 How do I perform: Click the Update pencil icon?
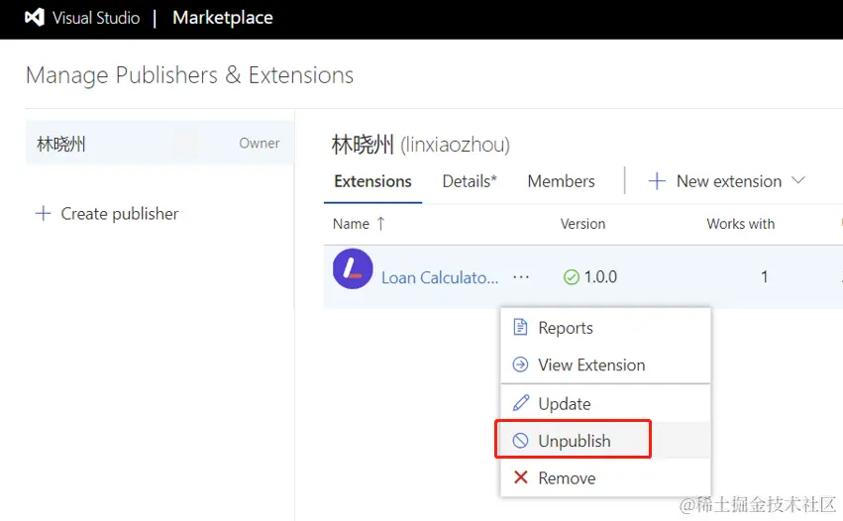(520, 403)
